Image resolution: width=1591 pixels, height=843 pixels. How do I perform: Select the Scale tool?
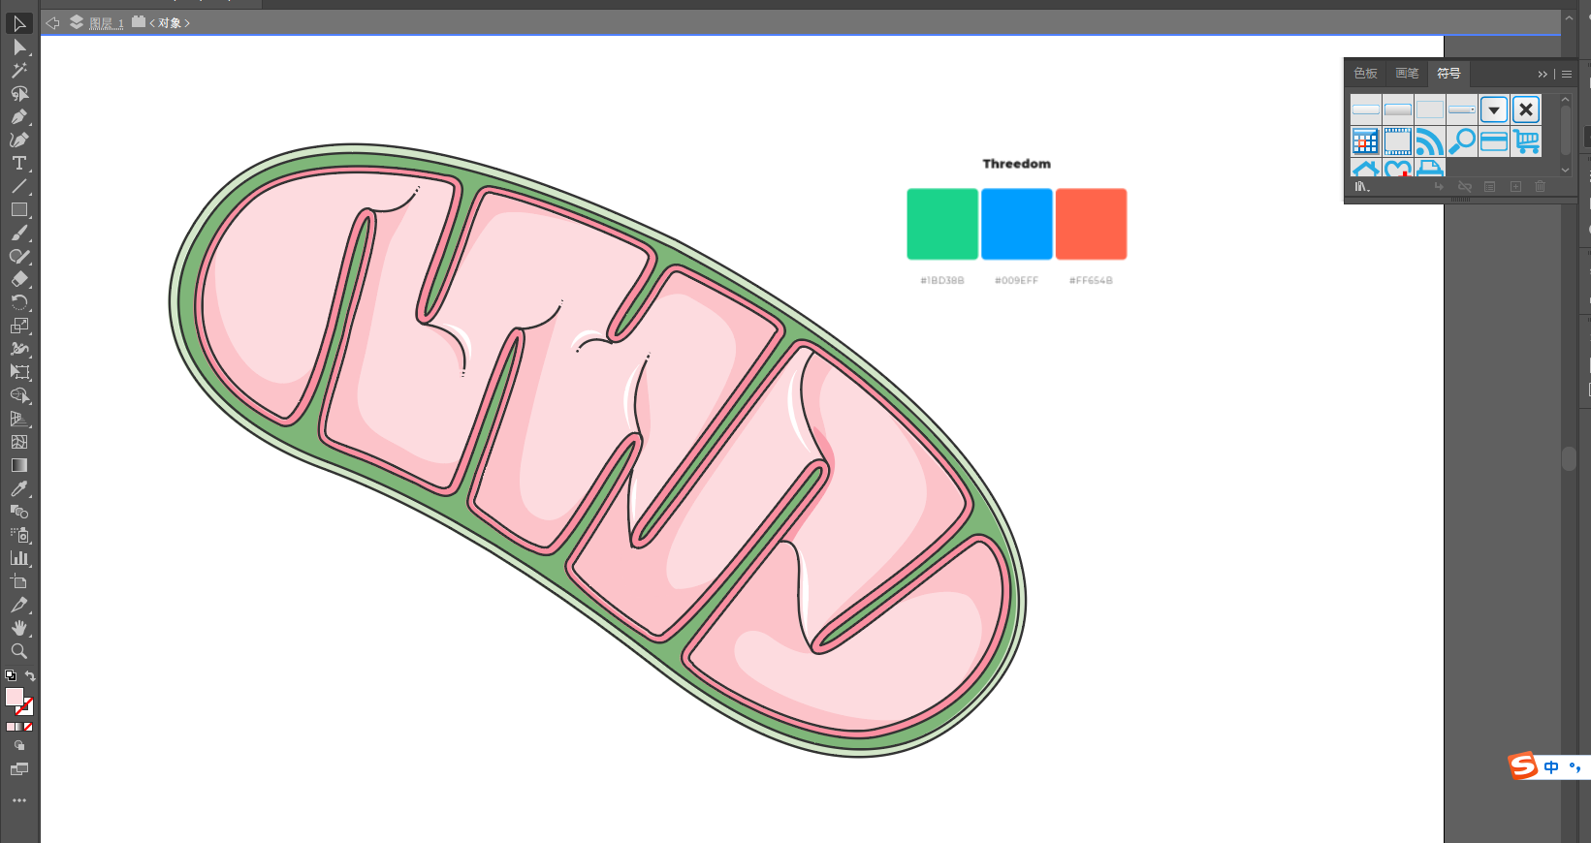coord(19,326)
